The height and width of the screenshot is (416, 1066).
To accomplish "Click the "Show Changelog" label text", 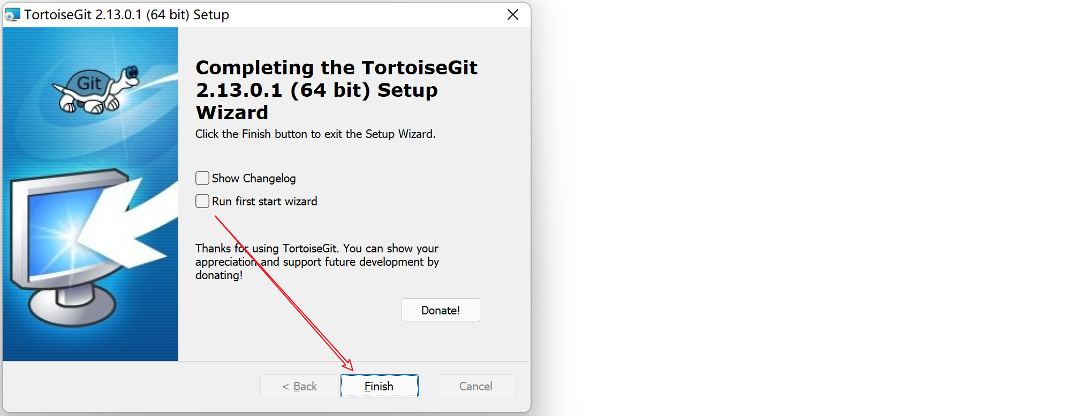I will pos(254,179).
